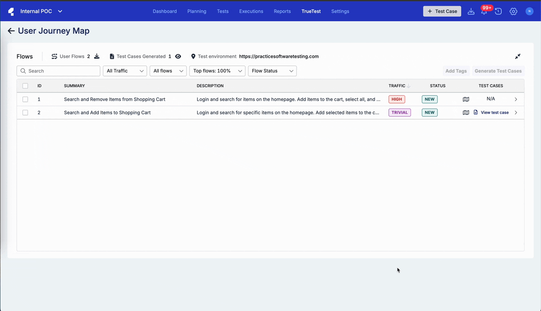Open the settings gear icon in the top bar
The image size is (541, 311).
tap(513, 12)
